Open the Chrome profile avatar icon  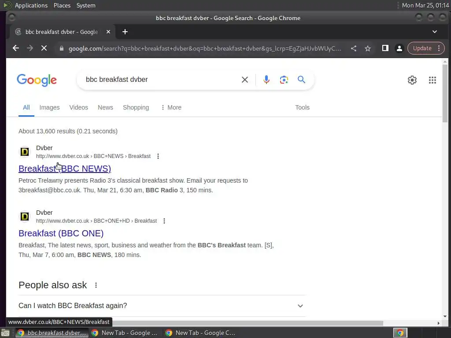point(399,48)
